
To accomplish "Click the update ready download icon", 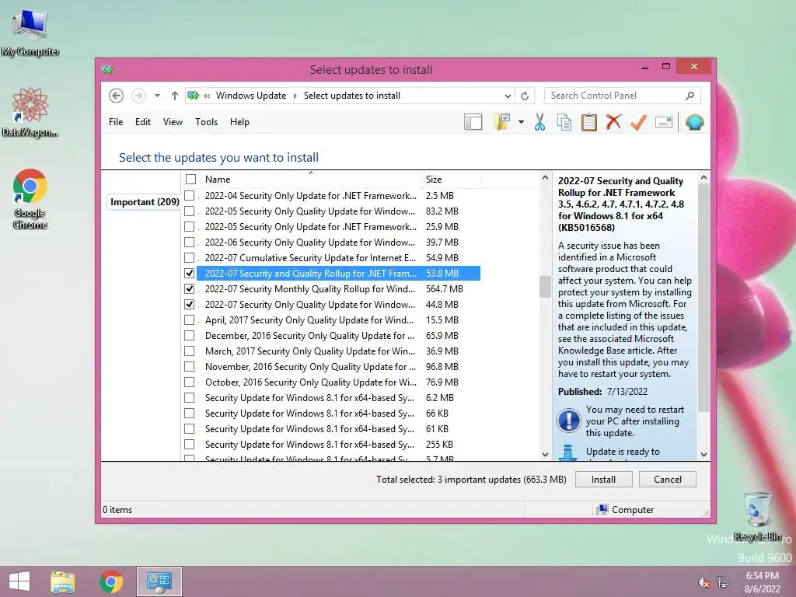I will 567,453.
